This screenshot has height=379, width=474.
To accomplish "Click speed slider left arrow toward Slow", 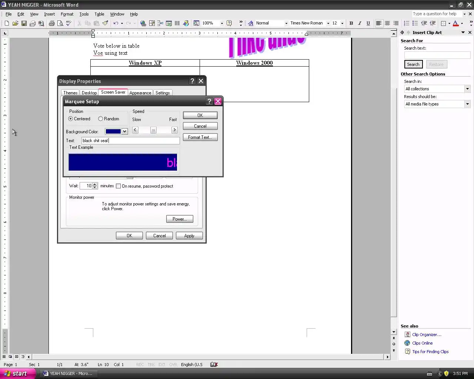I will tap(135, 130).
